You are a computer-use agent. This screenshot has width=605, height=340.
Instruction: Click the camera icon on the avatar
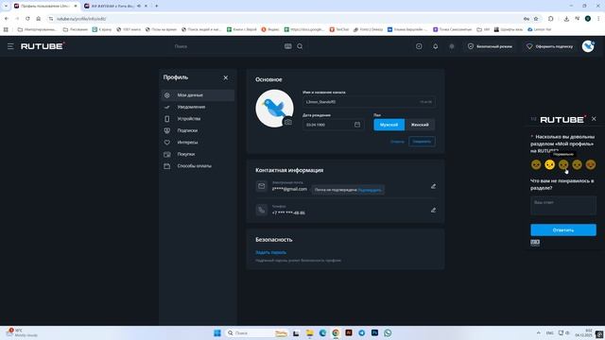[x=288, y=122]
